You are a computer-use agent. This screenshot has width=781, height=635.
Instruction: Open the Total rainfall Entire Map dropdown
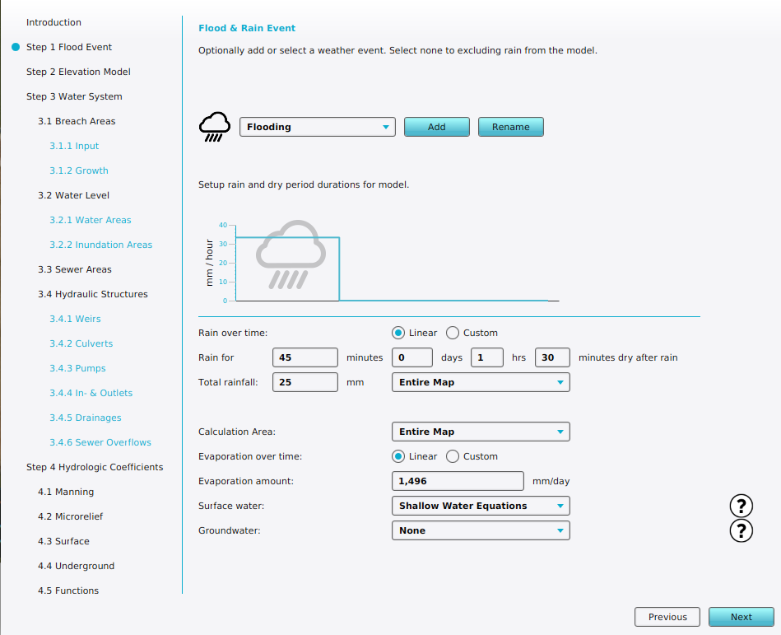click(x=481, y=382)
